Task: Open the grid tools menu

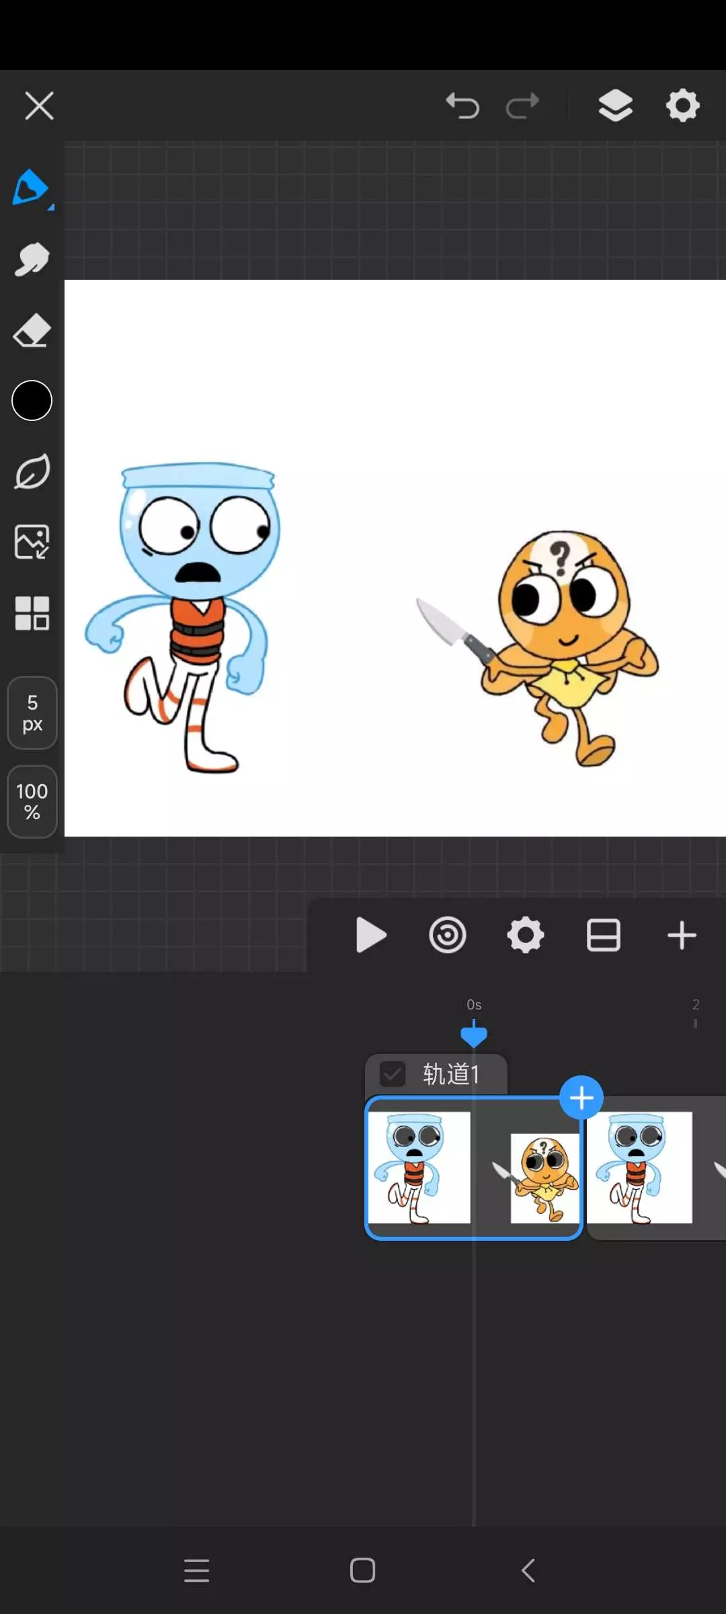Action: pyautogui.click(x=32, y=613)
